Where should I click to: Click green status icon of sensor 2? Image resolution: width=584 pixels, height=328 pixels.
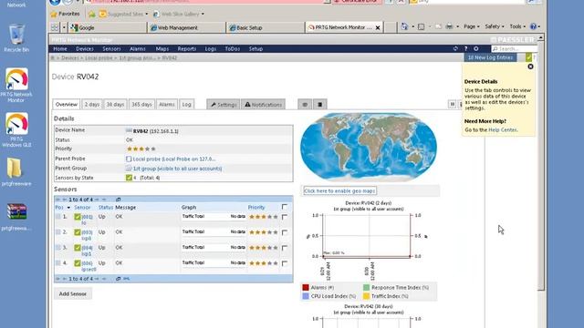pos(77,232)
